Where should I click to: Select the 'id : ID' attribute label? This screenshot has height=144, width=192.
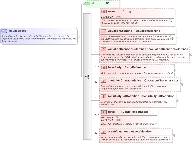[x=100, y=3]
